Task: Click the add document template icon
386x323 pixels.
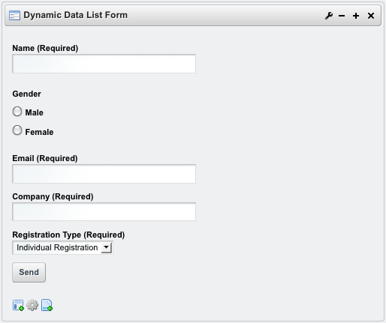Action: [47, 305]
